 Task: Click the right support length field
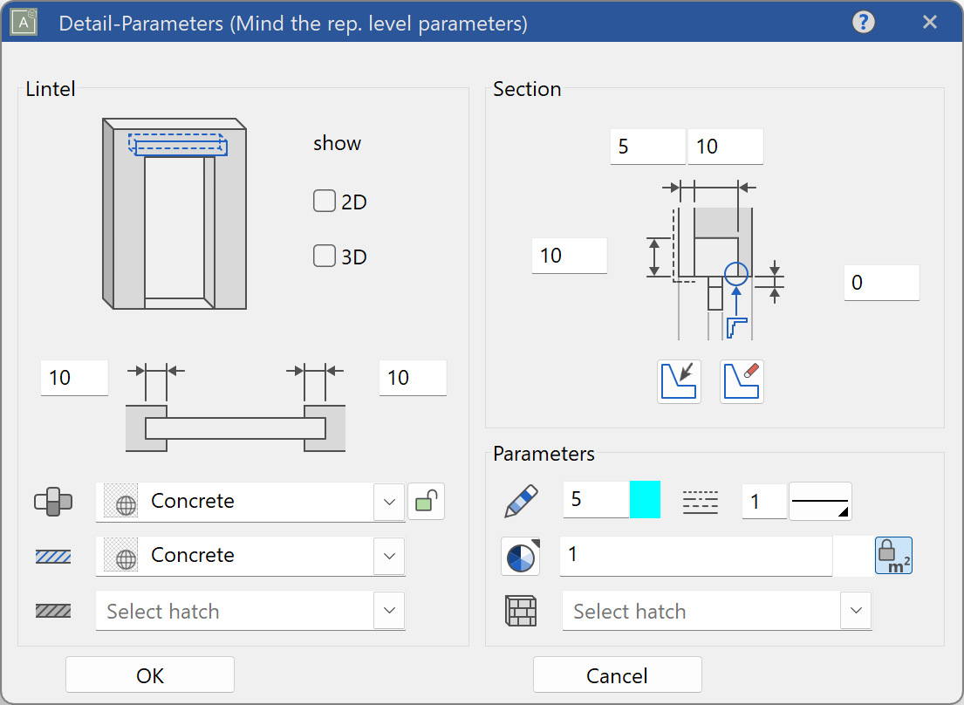pos(413,378)
